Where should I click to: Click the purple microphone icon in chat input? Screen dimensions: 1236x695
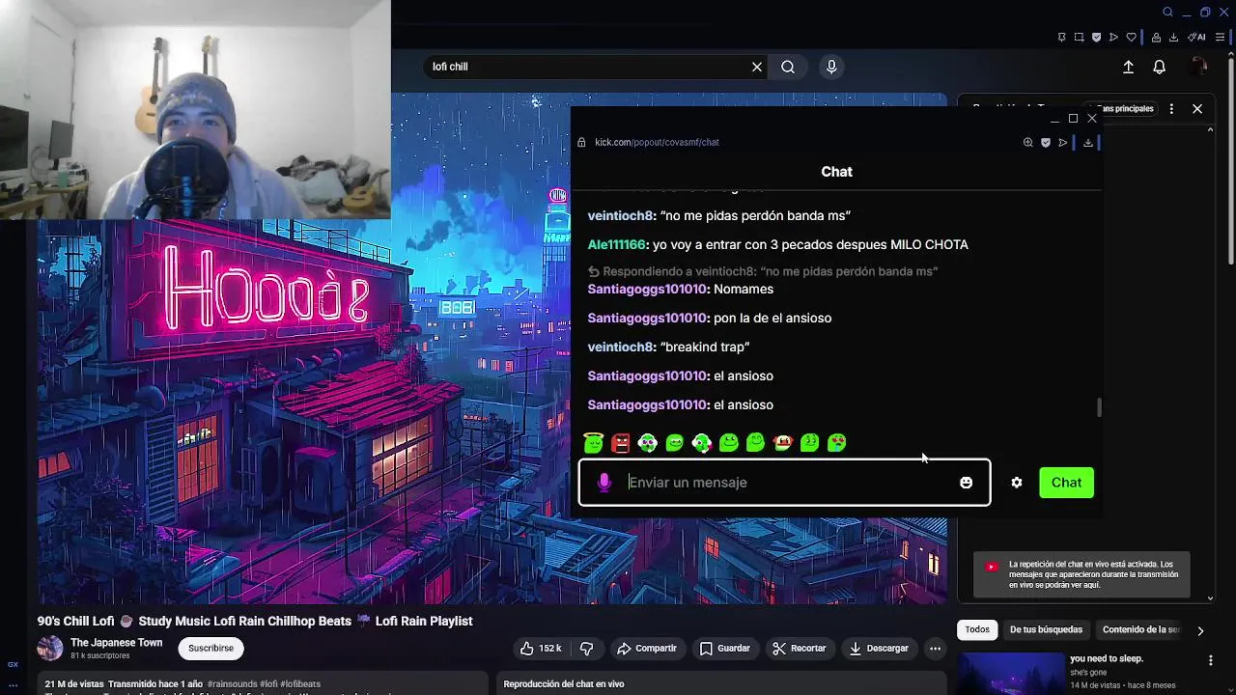pyautogui.click(x=604, y=483)
